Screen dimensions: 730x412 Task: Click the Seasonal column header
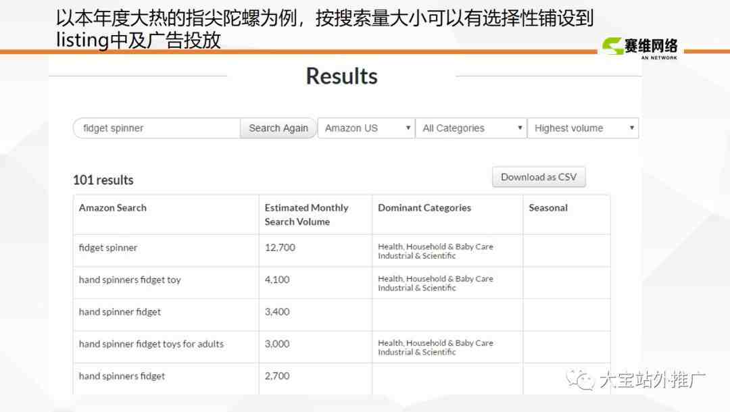[548, 208]
